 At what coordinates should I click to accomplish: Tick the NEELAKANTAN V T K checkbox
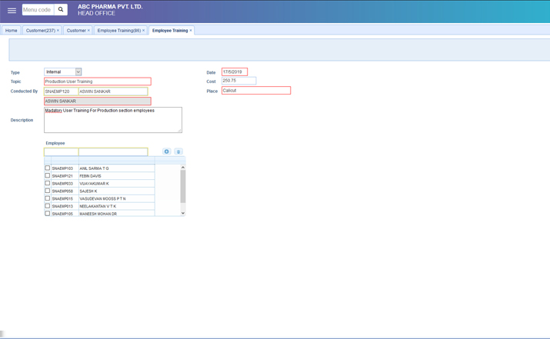pos(48,206)
